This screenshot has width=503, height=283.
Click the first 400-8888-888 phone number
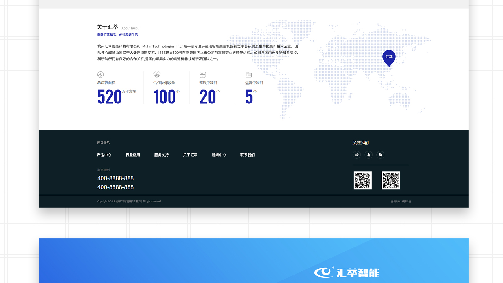pyautogui.click(x=115, y=178)
